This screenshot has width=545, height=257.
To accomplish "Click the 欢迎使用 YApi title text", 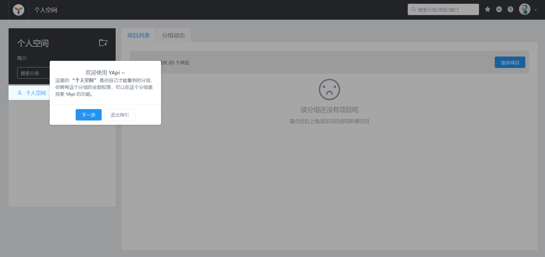I will point(105,73).
